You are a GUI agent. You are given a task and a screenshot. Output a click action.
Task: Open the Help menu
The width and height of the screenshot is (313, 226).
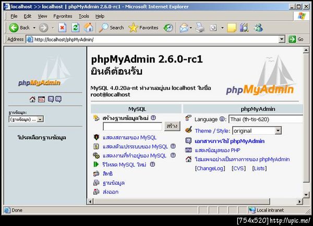100,16
